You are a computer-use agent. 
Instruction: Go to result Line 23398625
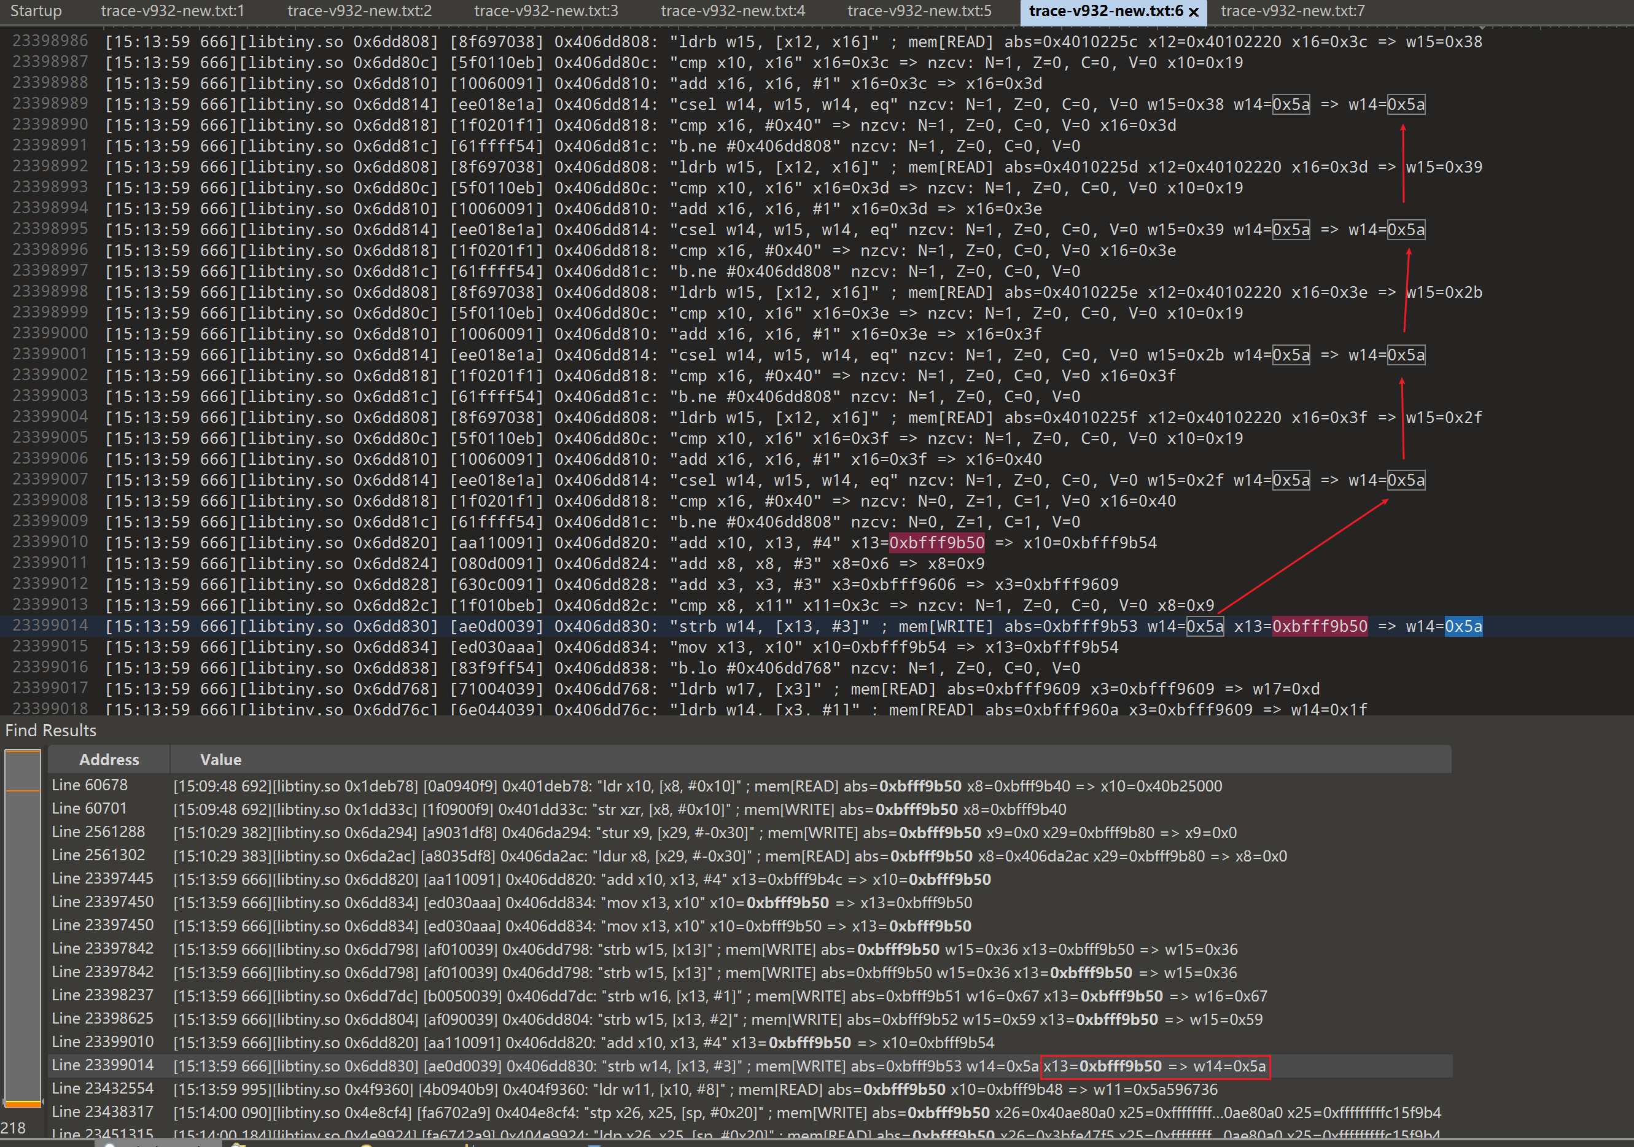749,1019
